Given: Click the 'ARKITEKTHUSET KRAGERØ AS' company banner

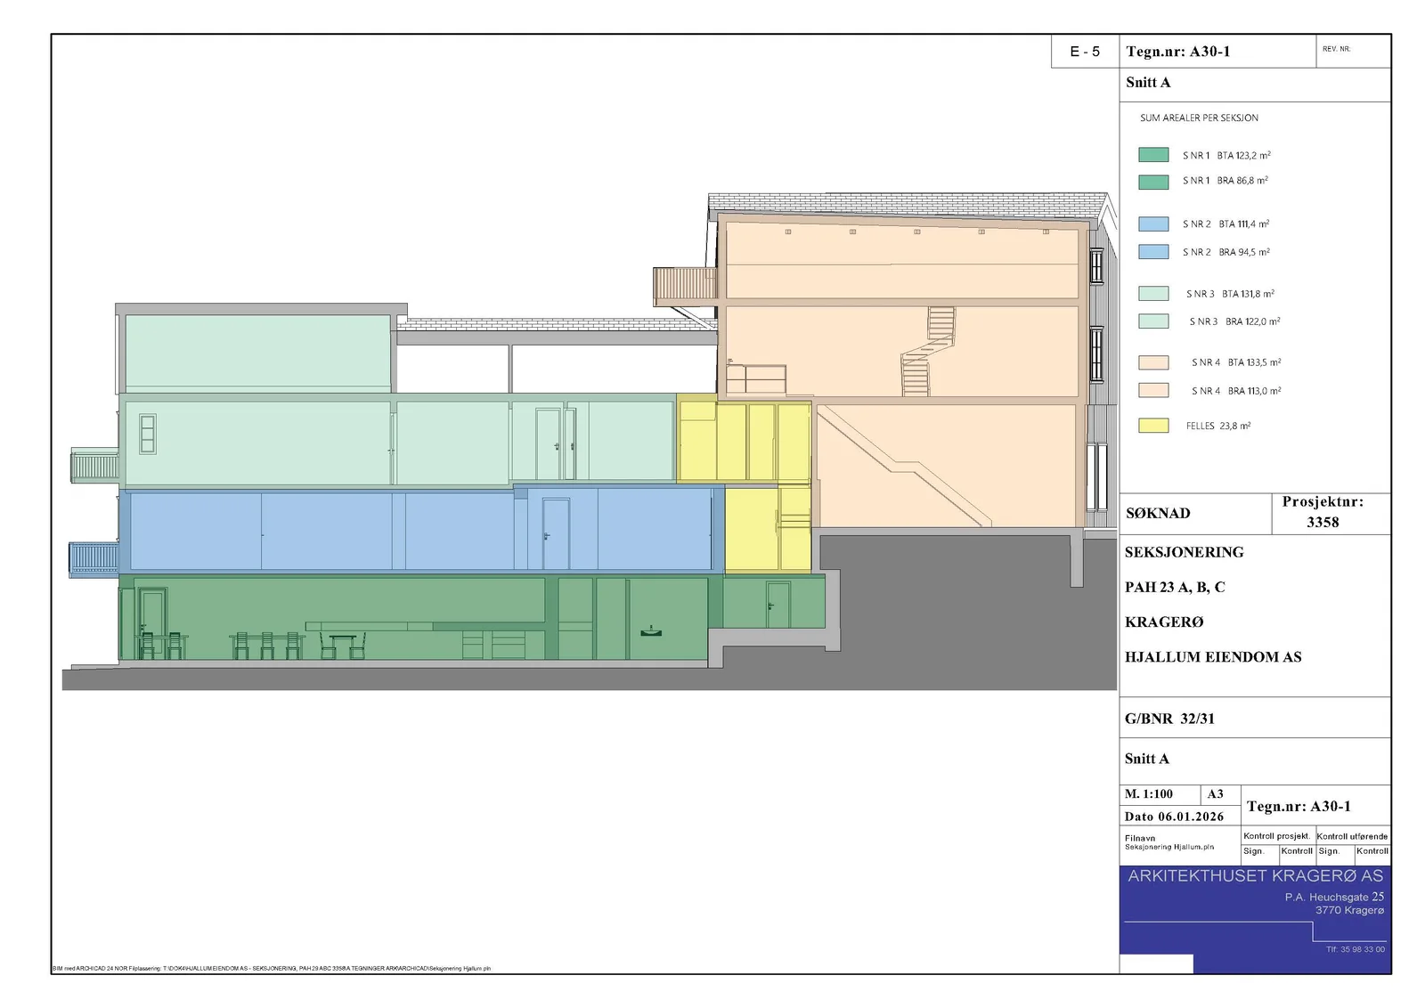Looking at the screenshot, I should [x=1255, y=876].
